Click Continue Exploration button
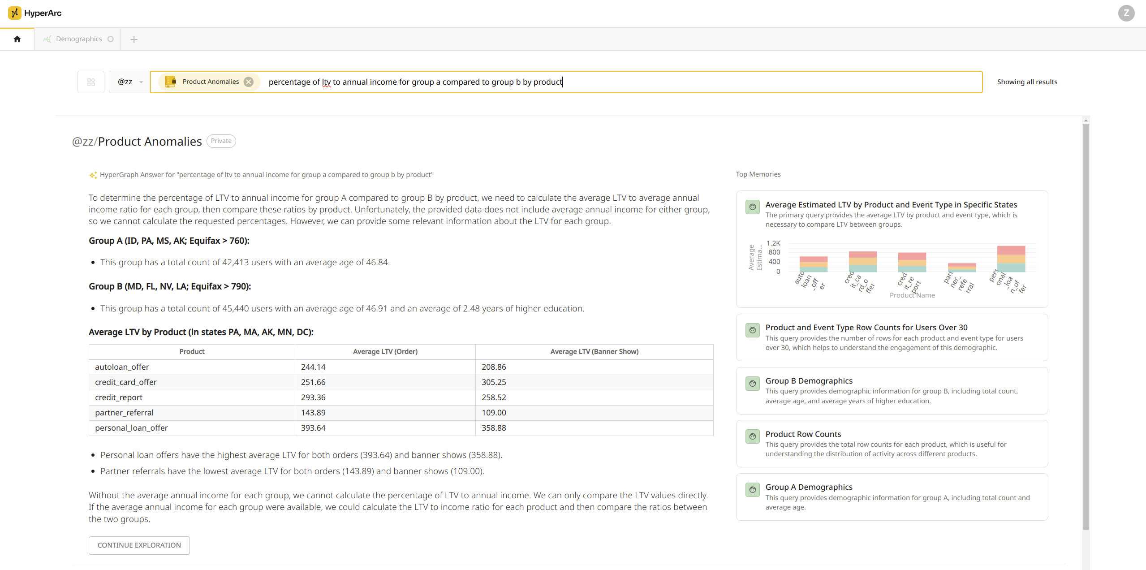Image resolution: width=1146 pixels, height=570 pixels. [139, 545]
